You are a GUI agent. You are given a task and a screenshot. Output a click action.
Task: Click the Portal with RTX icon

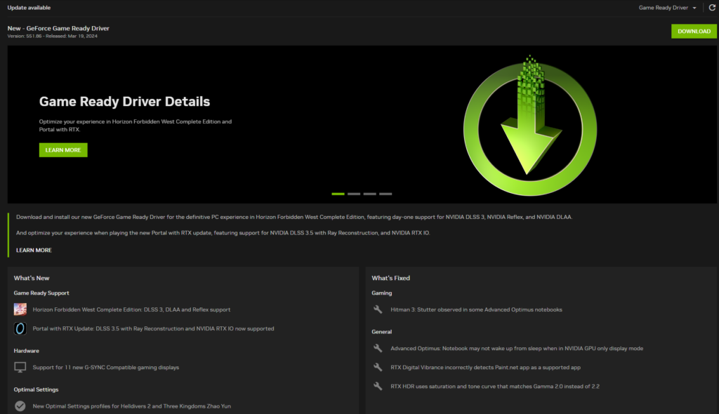[20, 328]
